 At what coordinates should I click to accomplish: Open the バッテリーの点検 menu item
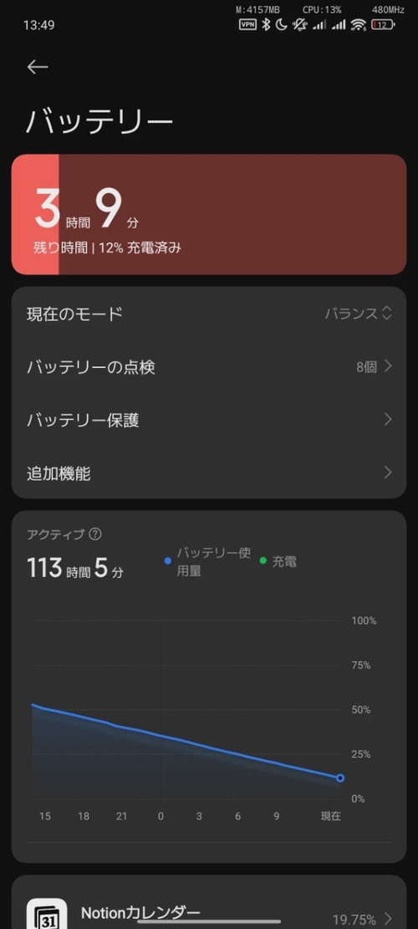[x=209, y=367]
